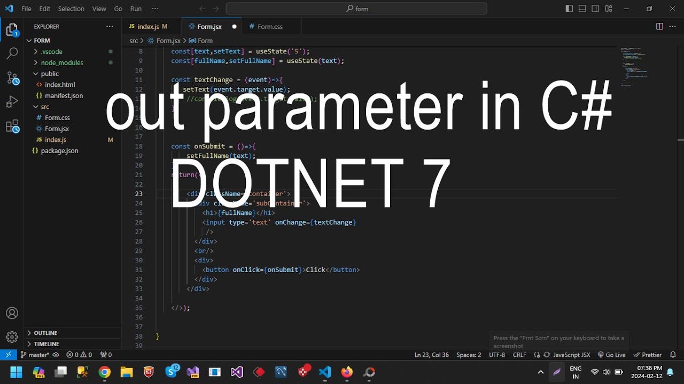684x384 pixels.
Task: Open the Run and Debug view
Action: [12, 102]
